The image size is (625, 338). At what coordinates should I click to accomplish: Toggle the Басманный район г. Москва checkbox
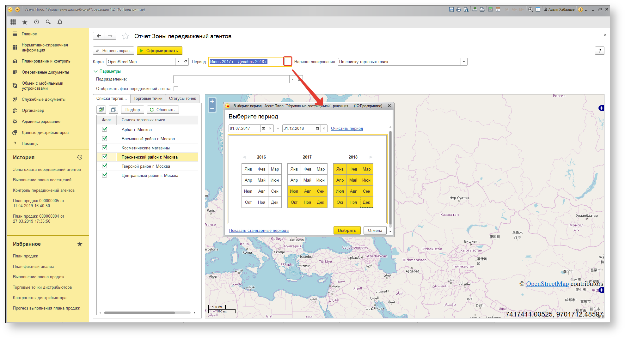[105, 138]
